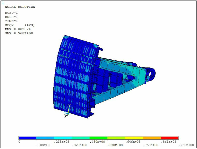Click the XYZ coordinate triad icon
The width and height of the screenshot is (197, 149).
tap(67, 111)
